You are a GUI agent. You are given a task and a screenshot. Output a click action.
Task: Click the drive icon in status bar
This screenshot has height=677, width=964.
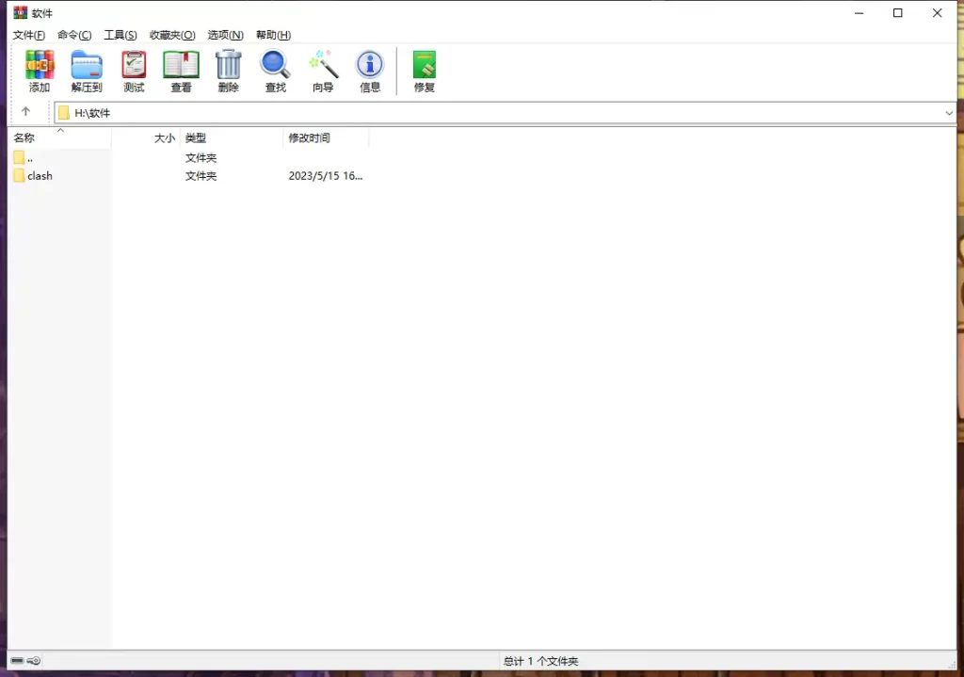click(18, 661)
